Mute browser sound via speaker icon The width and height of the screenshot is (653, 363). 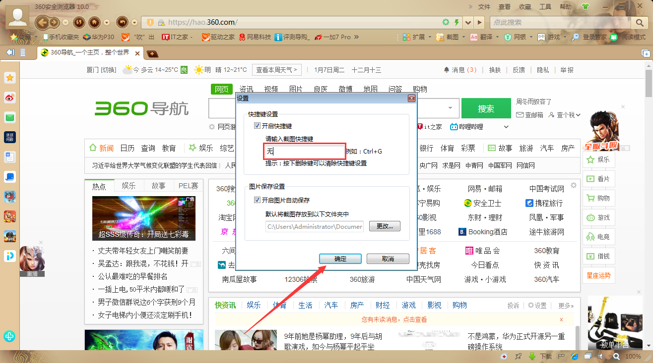point(601,356)
